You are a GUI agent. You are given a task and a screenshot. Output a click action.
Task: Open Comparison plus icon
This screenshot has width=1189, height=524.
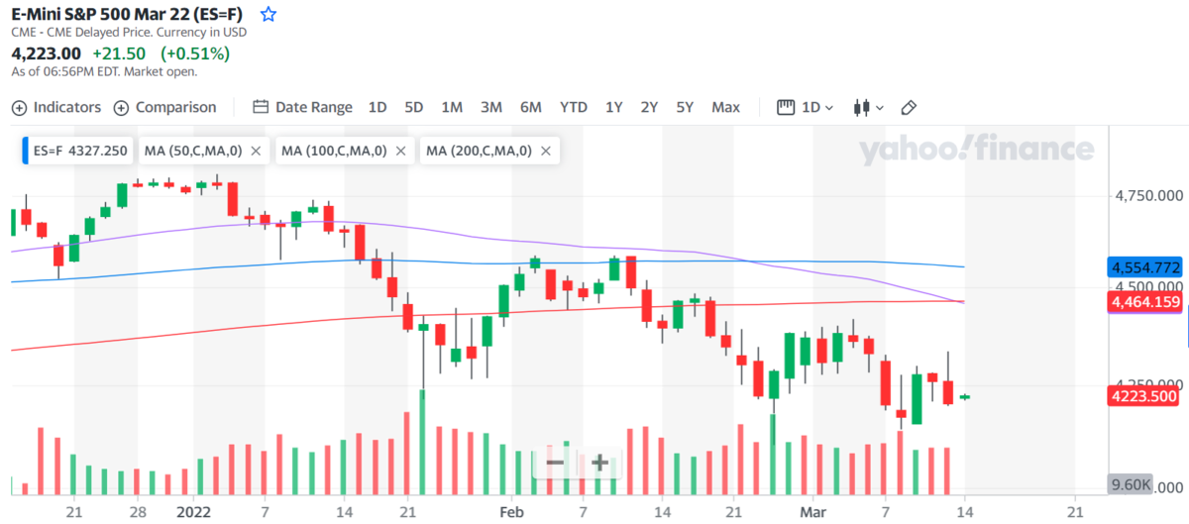[121, 107]
